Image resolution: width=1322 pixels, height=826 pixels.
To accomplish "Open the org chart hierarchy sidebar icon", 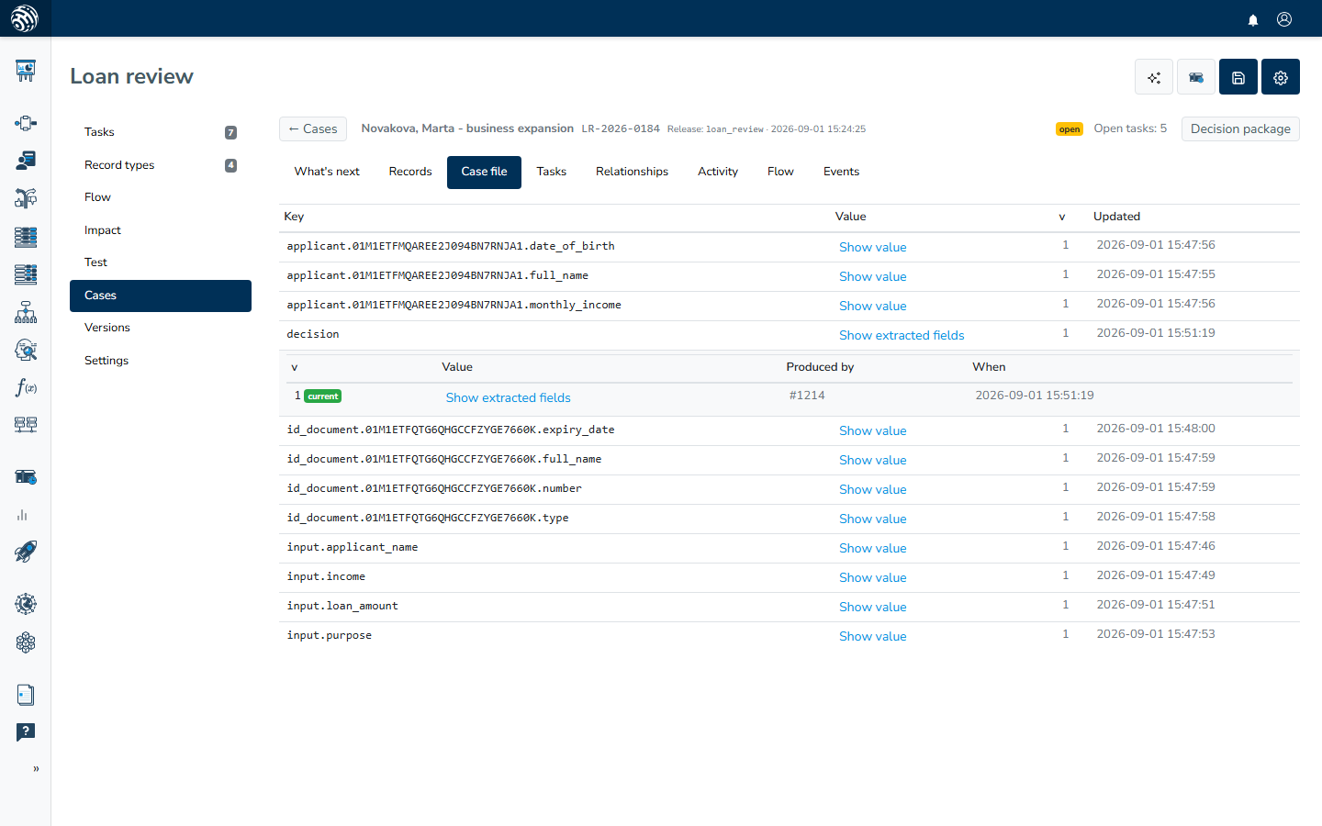I will (x=26, y=312).
